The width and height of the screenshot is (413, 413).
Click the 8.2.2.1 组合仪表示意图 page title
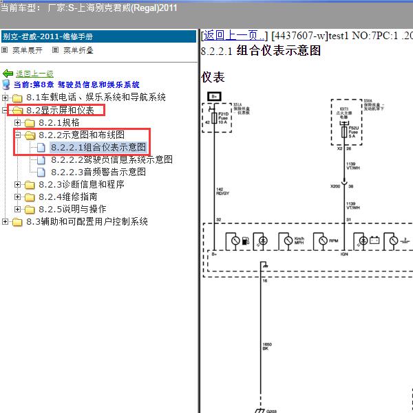(x=261, y=51)
